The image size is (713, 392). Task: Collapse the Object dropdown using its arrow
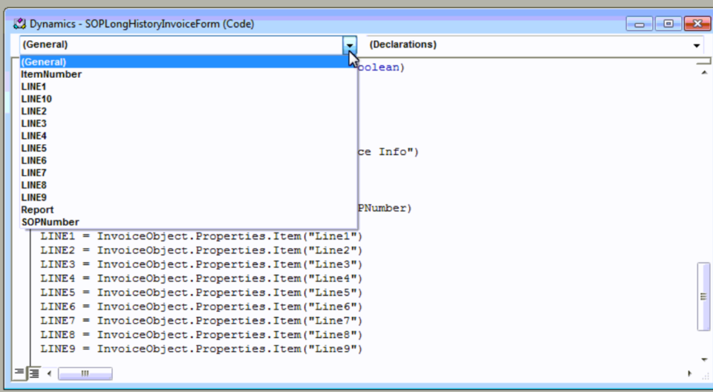point(350,45)
